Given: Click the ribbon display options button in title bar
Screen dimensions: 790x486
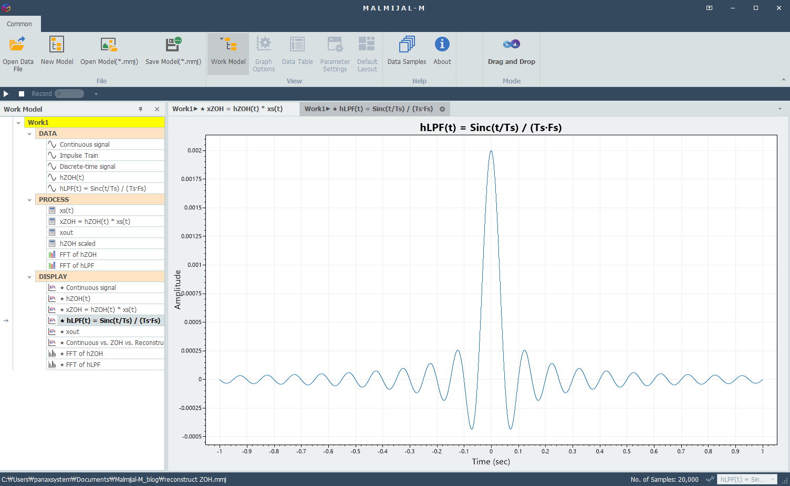Looking at the screenshot, I should [709, 8].
